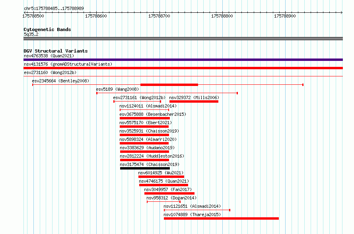
Task: Click ruler position 175788800
Action: (222, 16)
